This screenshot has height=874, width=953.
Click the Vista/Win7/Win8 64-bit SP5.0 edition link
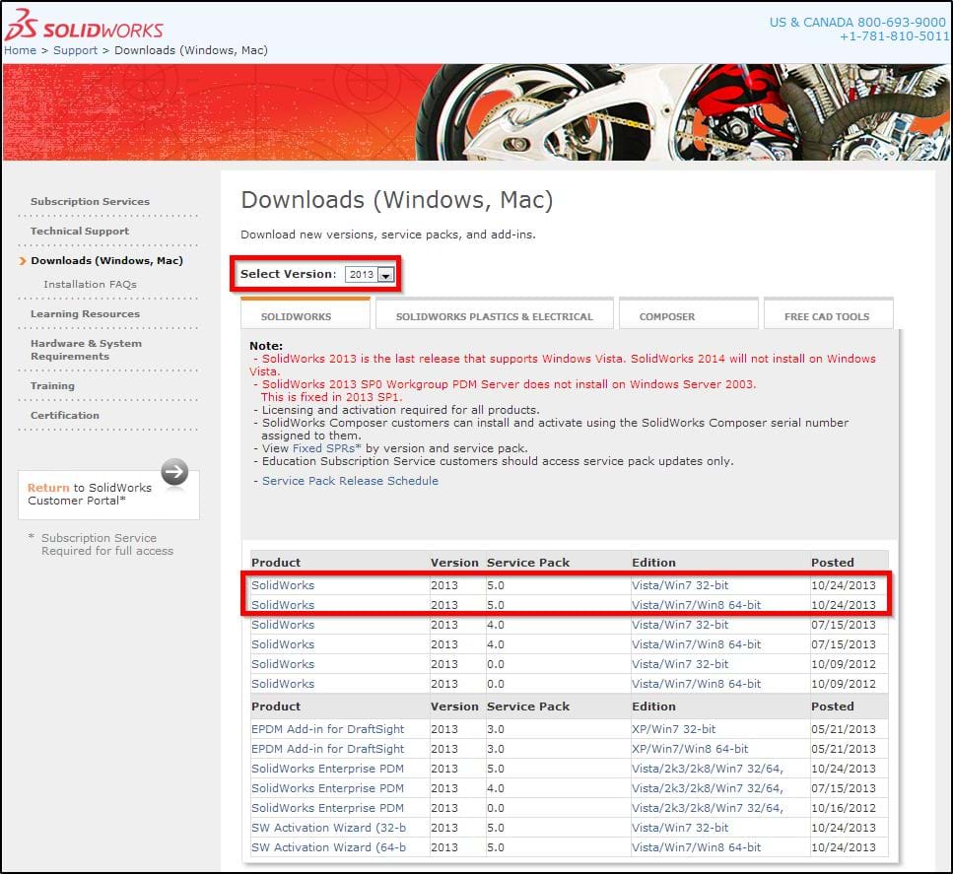click(696, 605)
